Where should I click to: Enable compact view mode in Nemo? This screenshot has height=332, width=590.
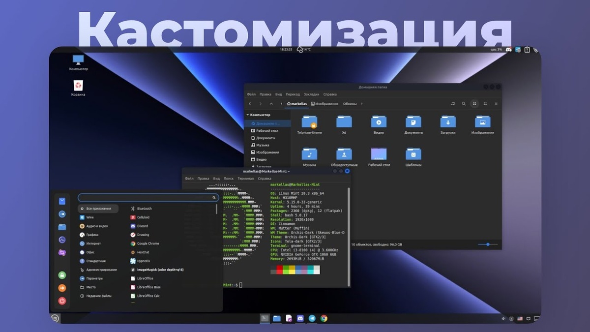pos(497,104)
